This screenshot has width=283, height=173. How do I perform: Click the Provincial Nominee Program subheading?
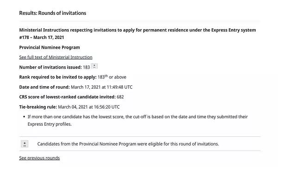point(50,47)
